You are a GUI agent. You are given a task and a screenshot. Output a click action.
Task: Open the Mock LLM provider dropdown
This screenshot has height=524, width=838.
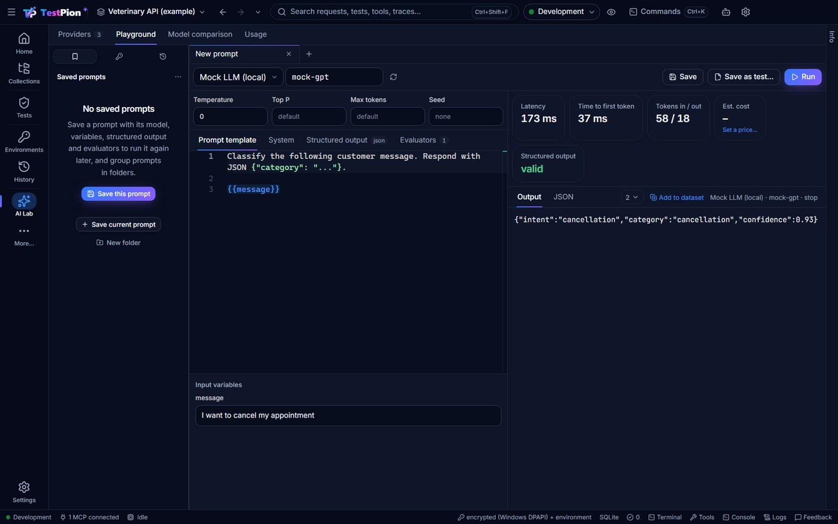(238, 77)
